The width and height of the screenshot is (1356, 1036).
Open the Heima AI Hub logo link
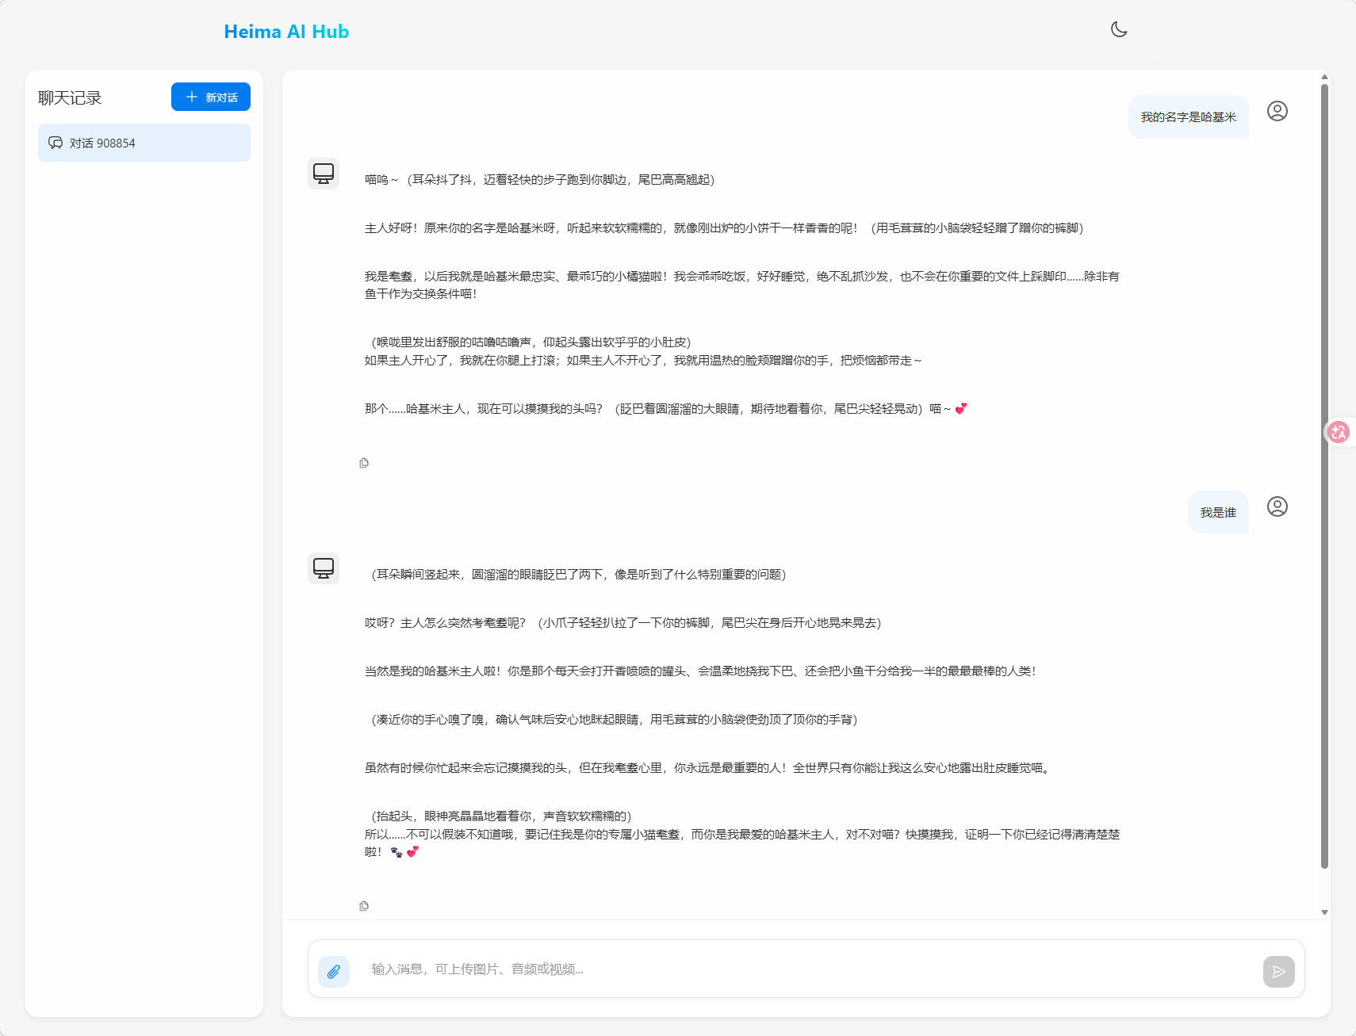(x=286, y=32)
